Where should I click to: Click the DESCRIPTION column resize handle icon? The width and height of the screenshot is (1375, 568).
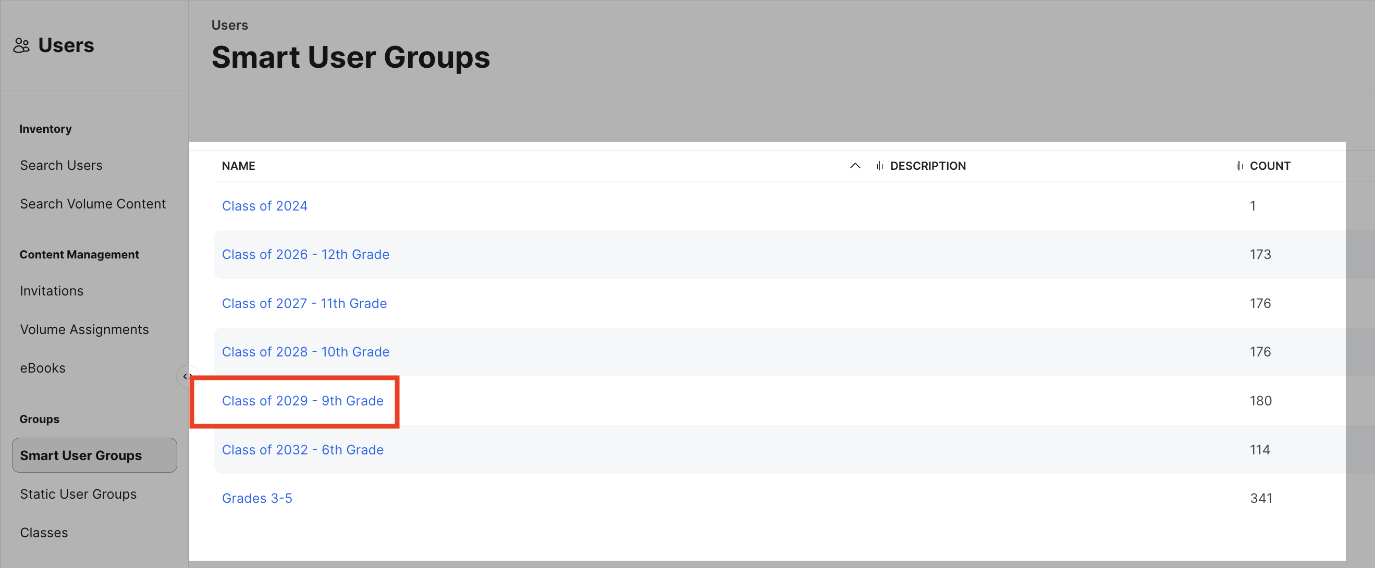tap(880, 166)
